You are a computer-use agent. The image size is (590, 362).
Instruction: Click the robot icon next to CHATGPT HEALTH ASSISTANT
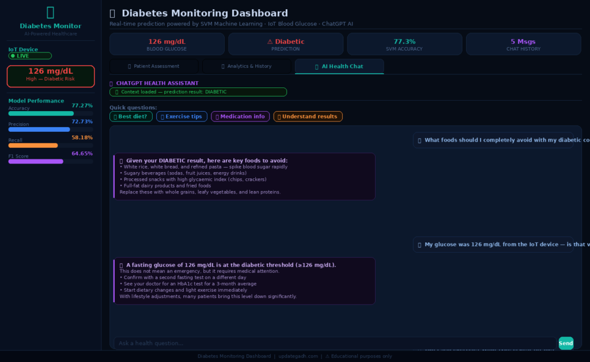coord(111,83)
